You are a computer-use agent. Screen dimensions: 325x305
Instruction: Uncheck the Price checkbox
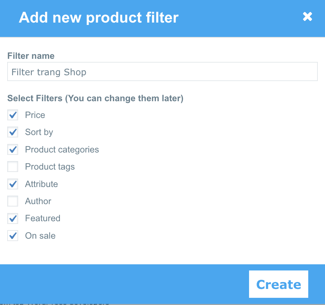(13, 115)
